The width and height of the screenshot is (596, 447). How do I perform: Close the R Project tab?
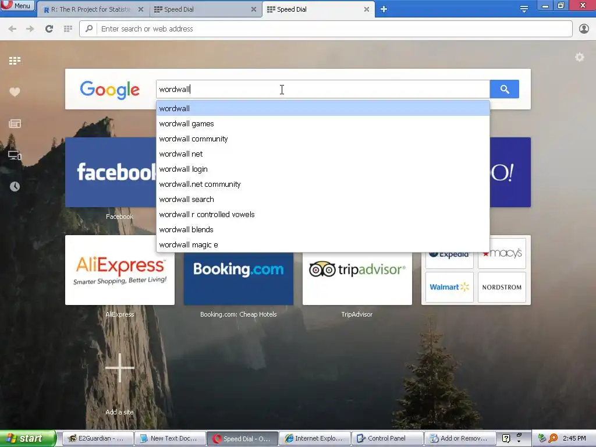(x=141, y=9)
